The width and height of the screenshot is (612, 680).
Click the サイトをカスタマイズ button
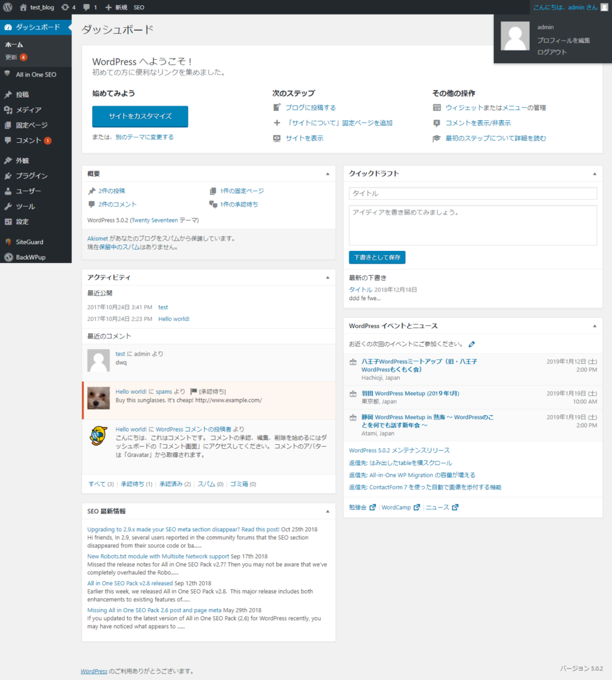point(140,116)
